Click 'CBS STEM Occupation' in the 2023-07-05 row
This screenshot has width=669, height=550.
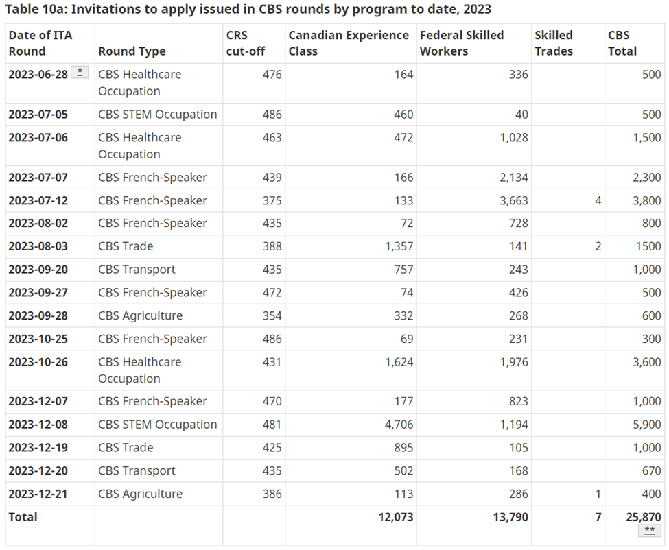(157, 115)
